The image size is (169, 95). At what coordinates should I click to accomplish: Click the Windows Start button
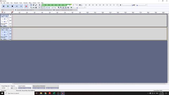(x=2, y=93)
